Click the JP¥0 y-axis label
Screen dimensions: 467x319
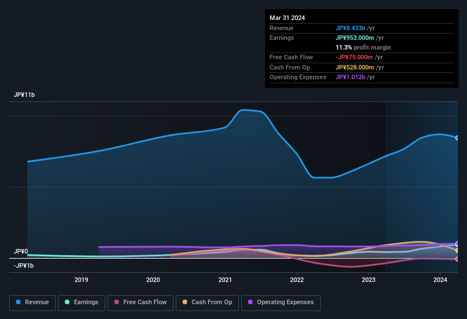[x=20, y=251]
